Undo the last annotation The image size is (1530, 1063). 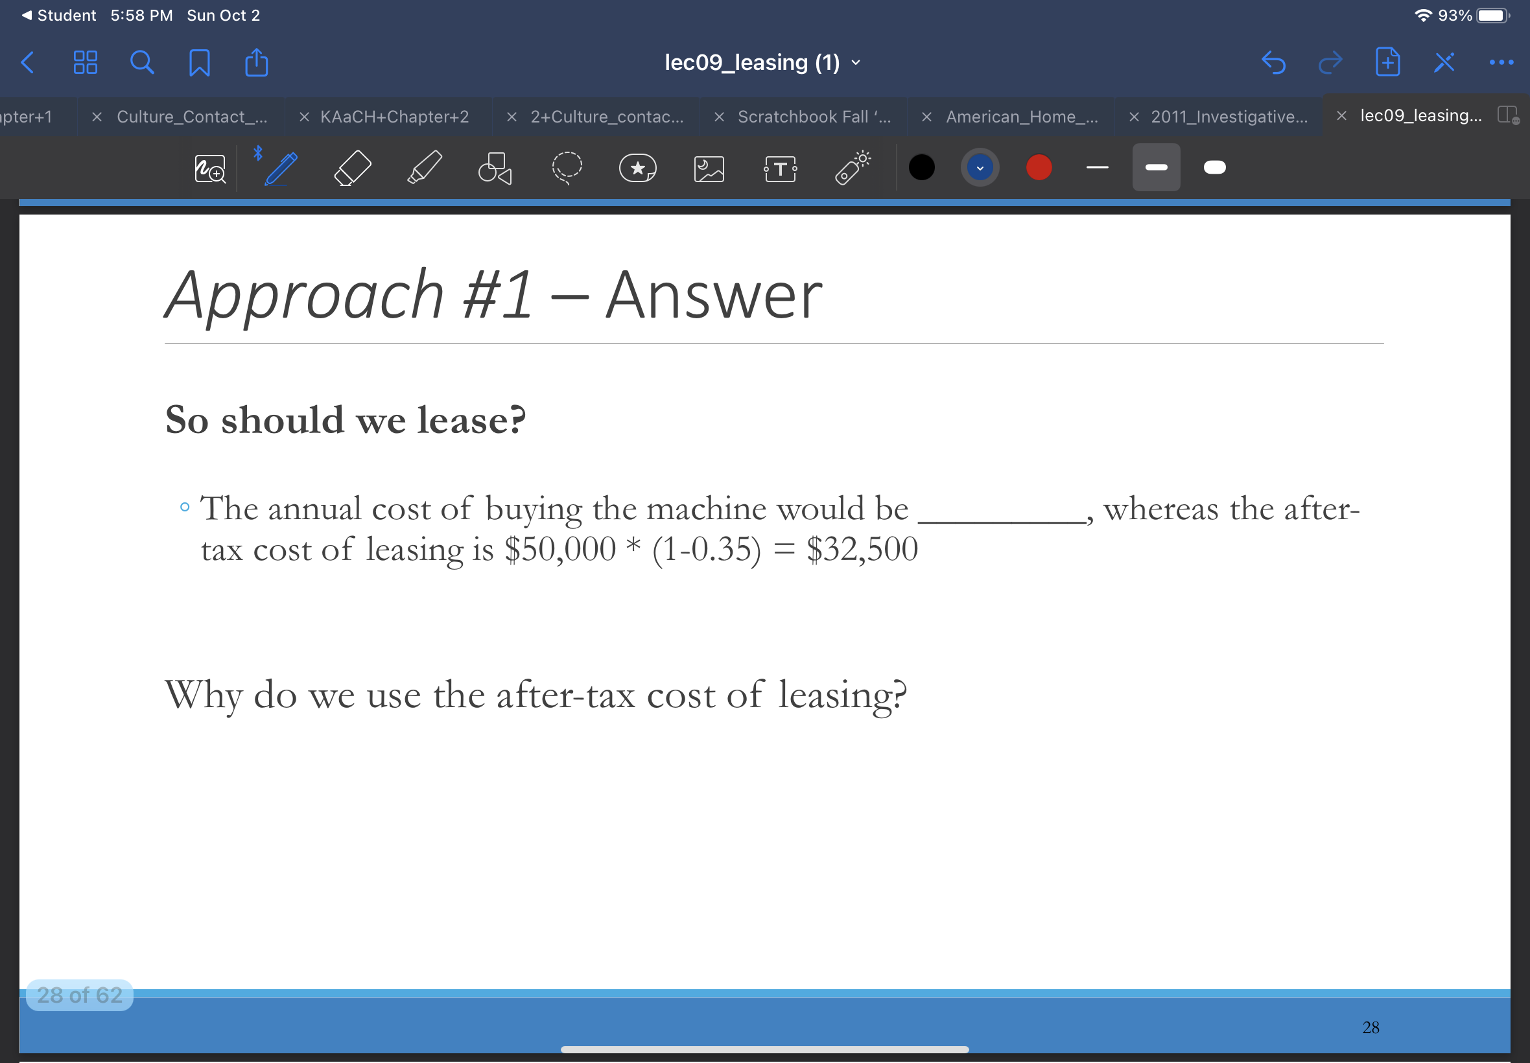1273,62
